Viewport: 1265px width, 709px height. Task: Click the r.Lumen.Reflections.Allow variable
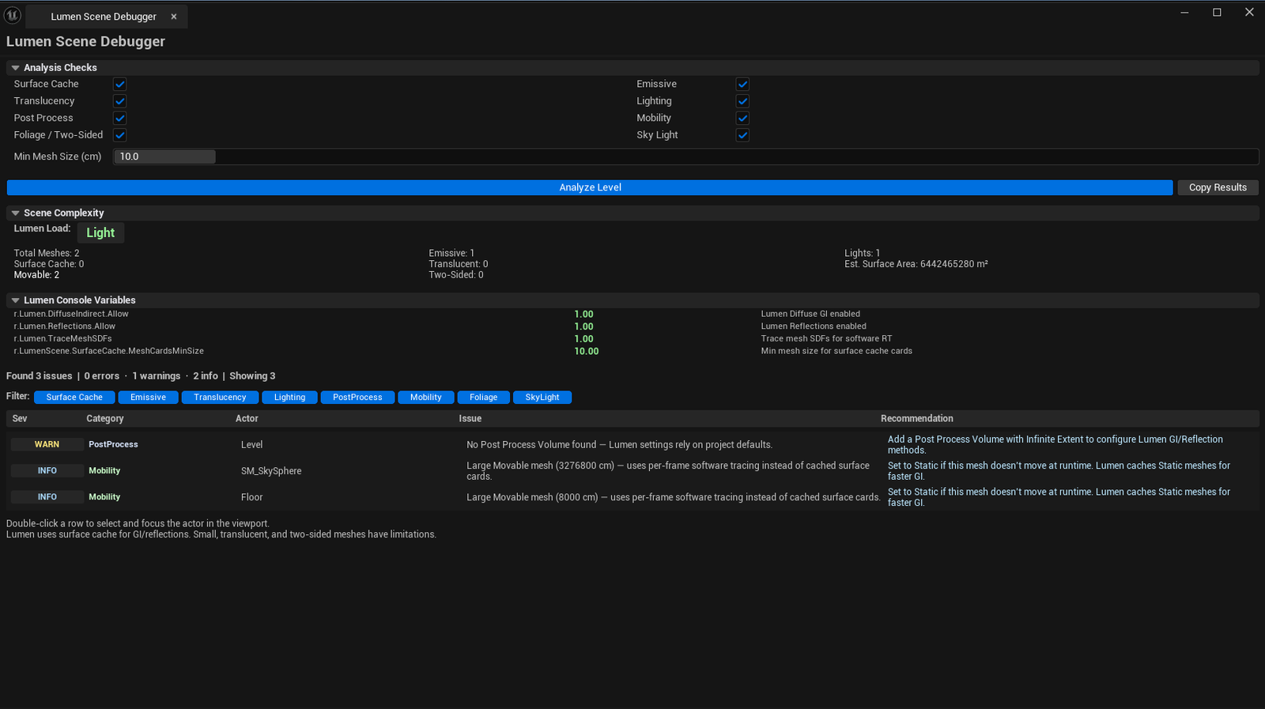coord(65,326)
